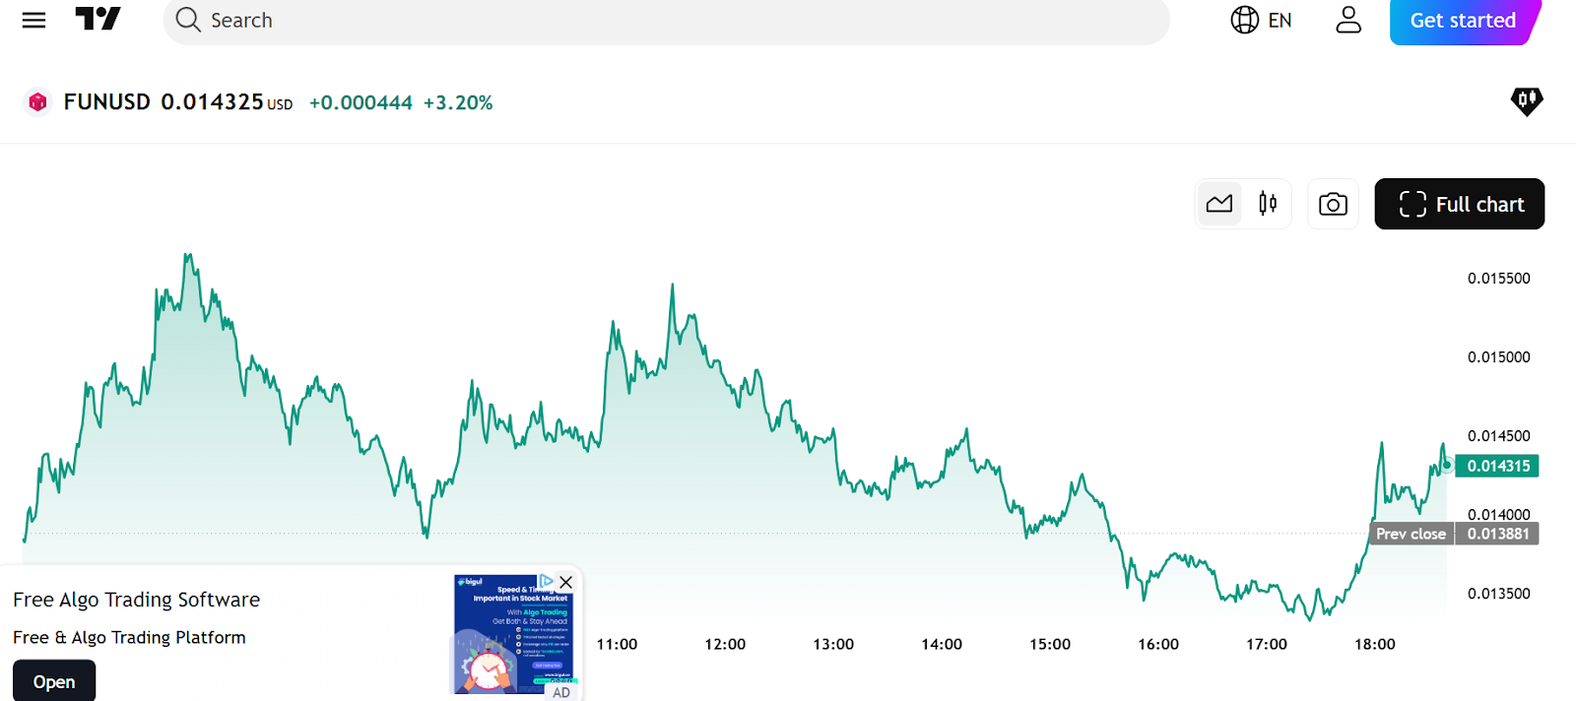The image size is (1576, 701).
Task: Click the 0.014315 current price label
Action: click(1497, 466)
